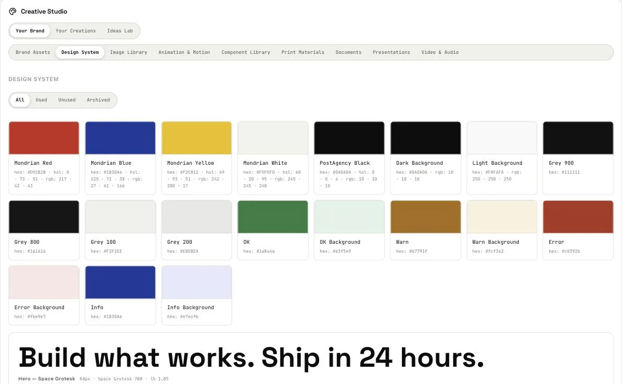The image size is (622, 384).
Task: Click the 'Build what works' hero headline
Action: [251, 357]
